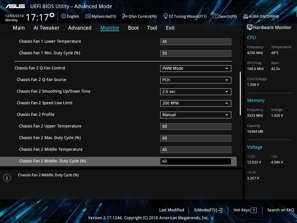The image size is (297, 223).
Task: Click the ASUS logo
Action: (15, 6)
